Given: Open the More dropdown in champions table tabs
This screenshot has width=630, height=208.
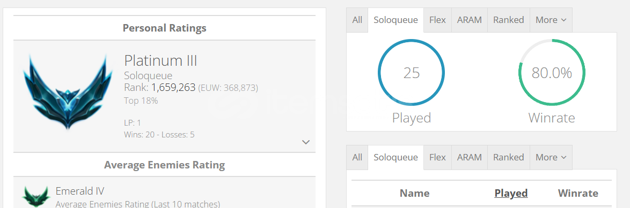Looking at the screenshot, I should [551, 157].
